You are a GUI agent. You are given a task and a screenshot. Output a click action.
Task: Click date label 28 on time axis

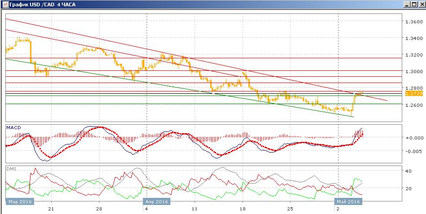coord(99,209)
